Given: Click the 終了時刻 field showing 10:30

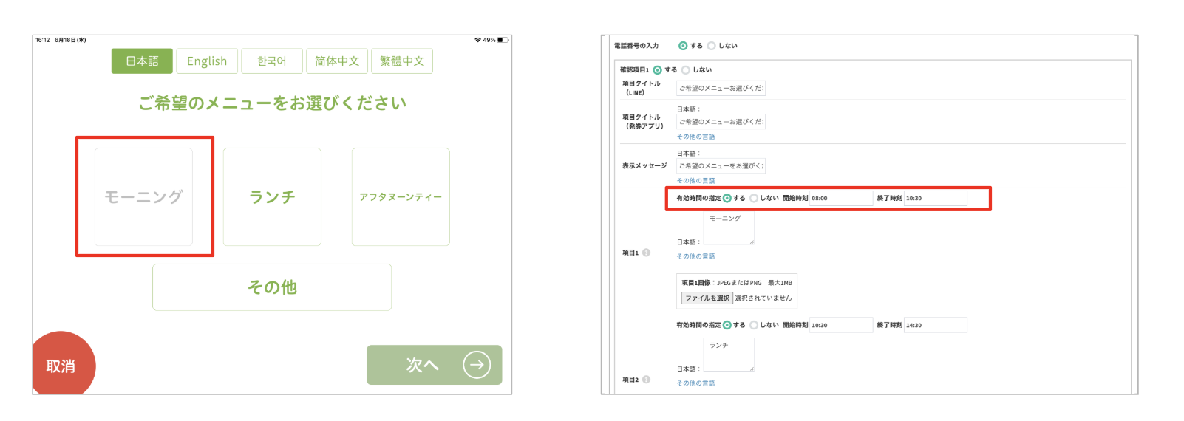Looking at the screenshot, I should tap(936, 198).
